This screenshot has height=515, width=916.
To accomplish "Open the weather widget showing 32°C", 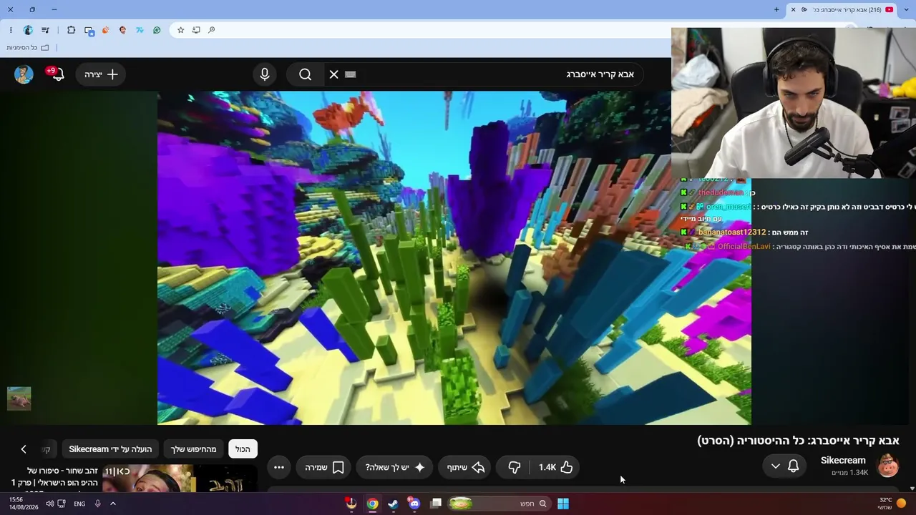I will (890, 504).
